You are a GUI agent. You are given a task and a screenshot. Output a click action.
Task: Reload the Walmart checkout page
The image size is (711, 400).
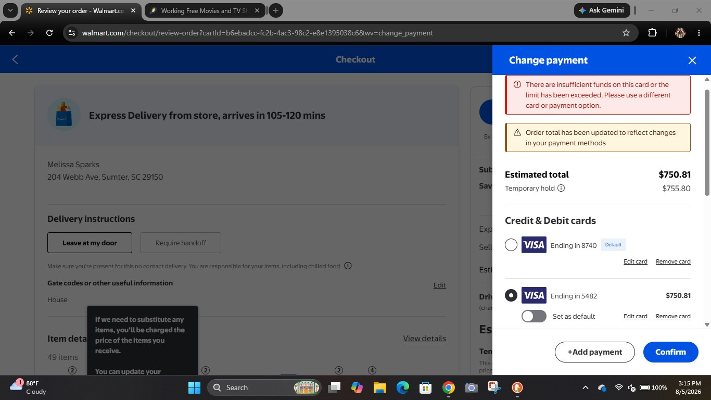49,33
